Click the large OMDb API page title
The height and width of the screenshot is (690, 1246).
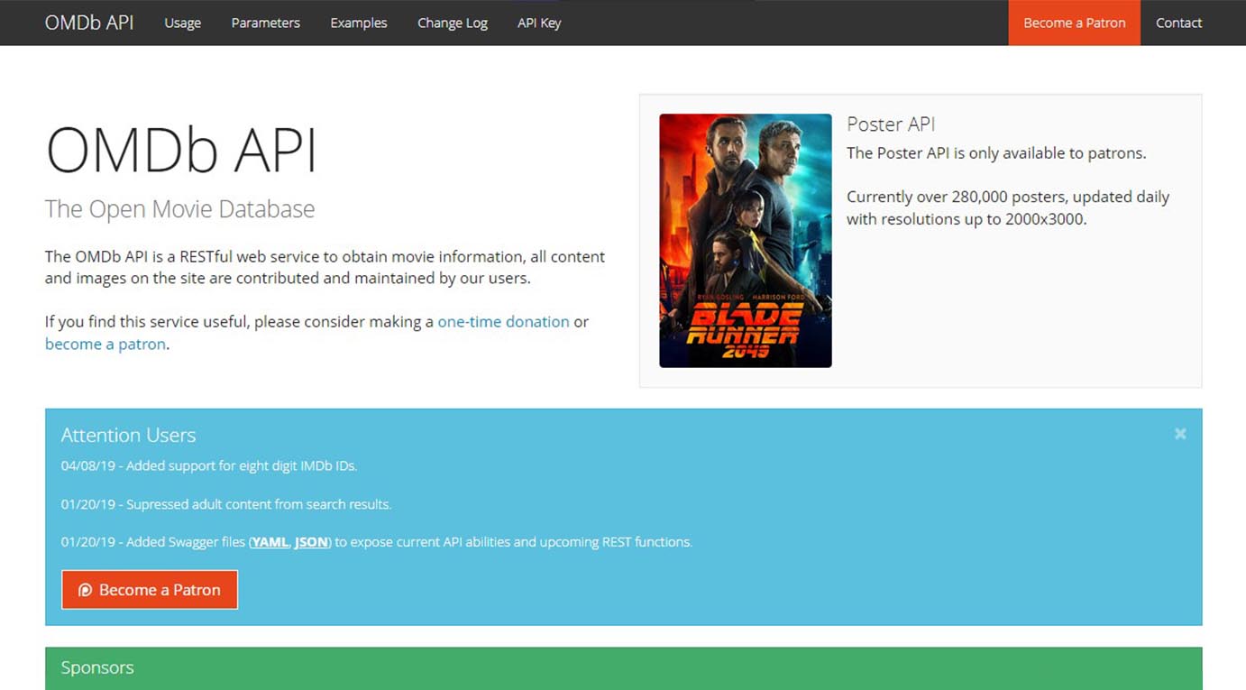click(181, 150)
